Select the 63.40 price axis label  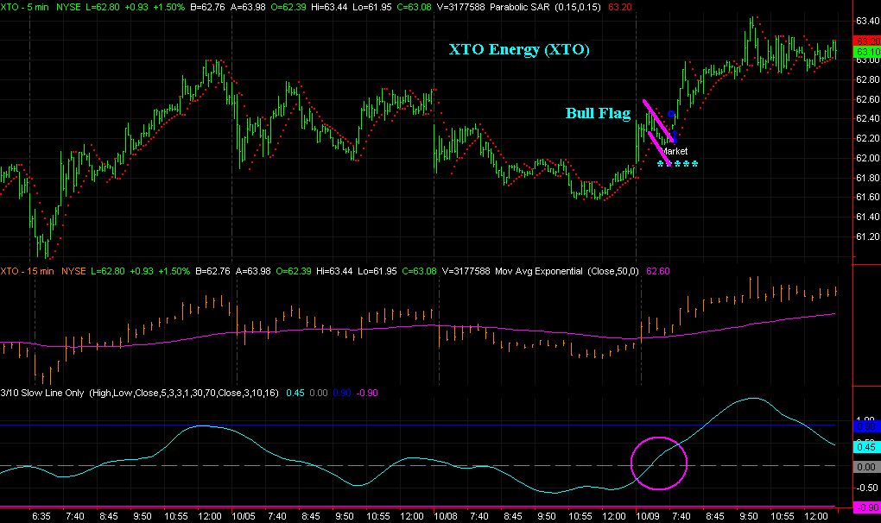(x=867, y=21)
